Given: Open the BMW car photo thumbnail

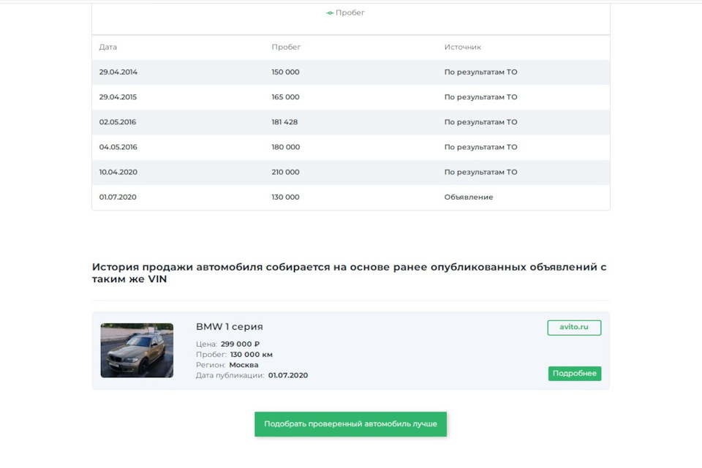Looking at the screenshot, I should (x=137, y=350).
